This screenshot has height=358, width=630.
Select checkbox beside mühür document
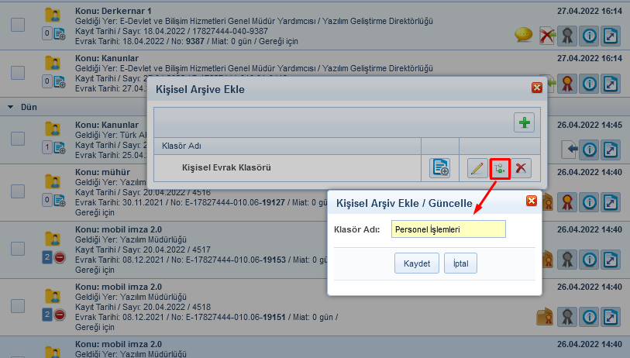pyautogui.click(x=18, y=190)
